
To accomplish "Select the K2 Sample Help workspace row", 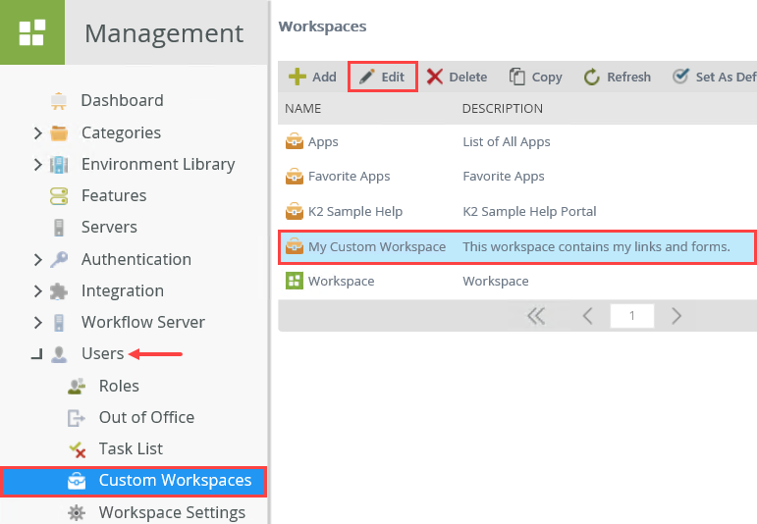I will [355, 211].
